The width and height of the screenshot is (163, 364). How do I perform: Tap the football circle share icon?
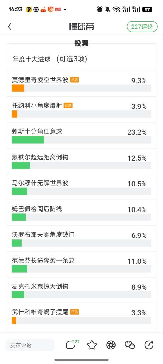[111, 345]
